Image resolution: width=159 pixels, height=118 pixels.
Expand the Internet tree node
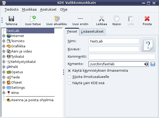pos(4,36)
